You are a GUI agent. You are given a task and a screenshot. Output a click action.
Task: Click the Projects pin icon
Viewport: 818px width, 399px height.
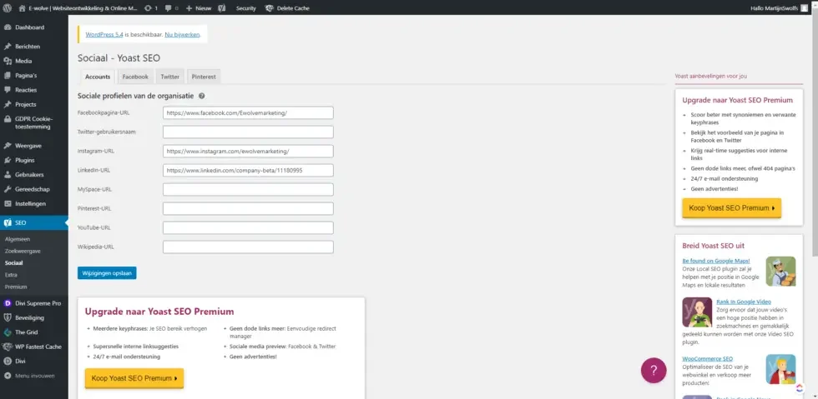click(x=8, y=104)
